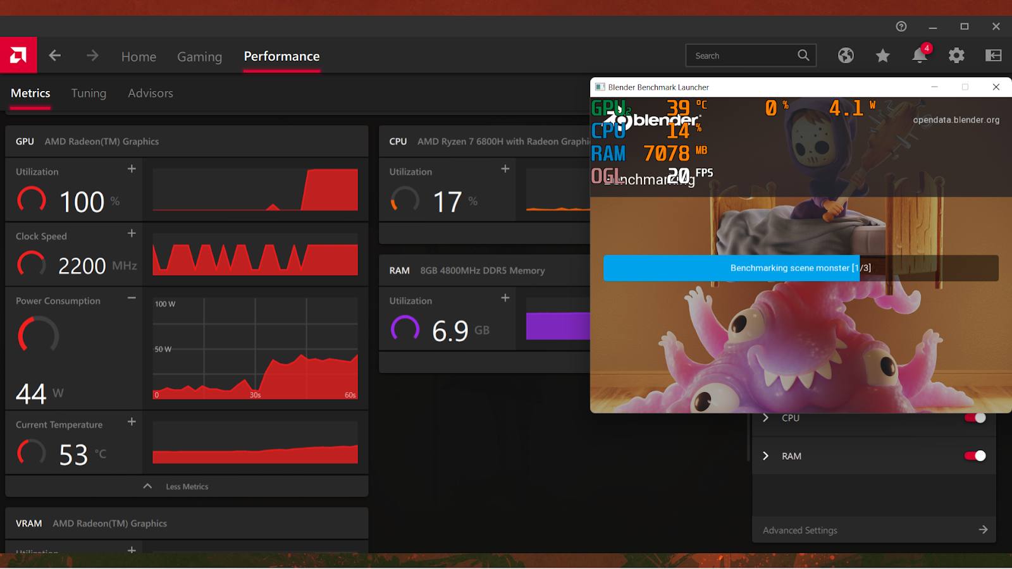Collapse GPU Power Consumption with minus
Viewport: 1012px width, 569px height.
coord(132,298)
